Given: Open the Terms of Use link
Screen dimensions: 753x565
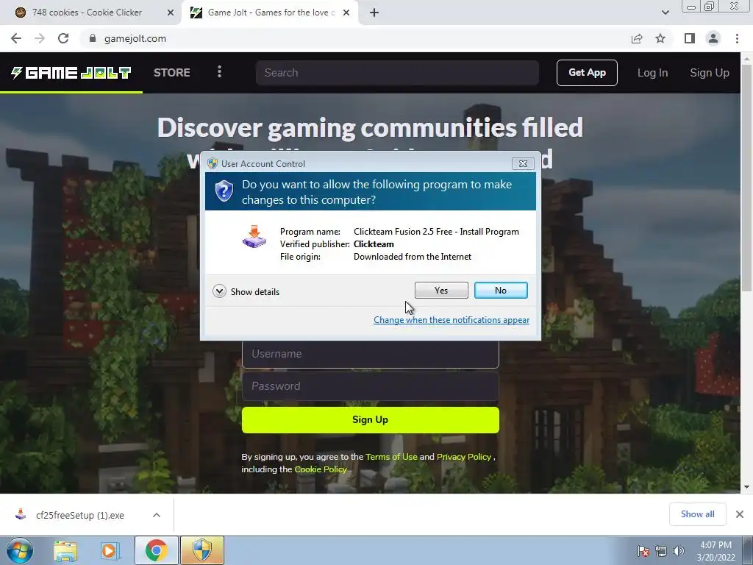Looking at the screenshot, I should [x=391, y=457].
